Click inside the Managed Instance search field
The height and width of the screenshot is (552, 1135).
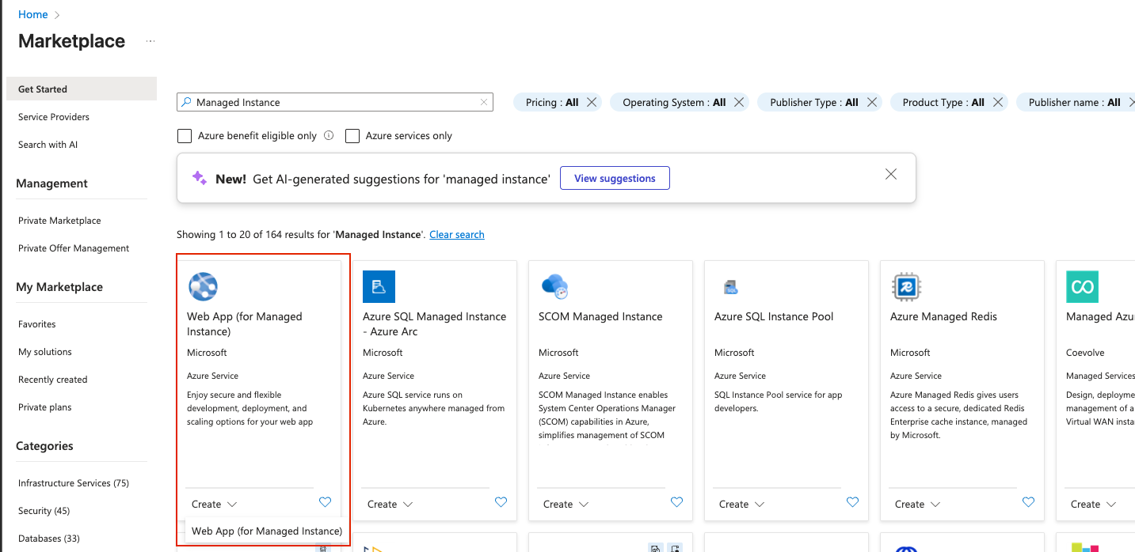pyautogui.click(x=333, y=102)
